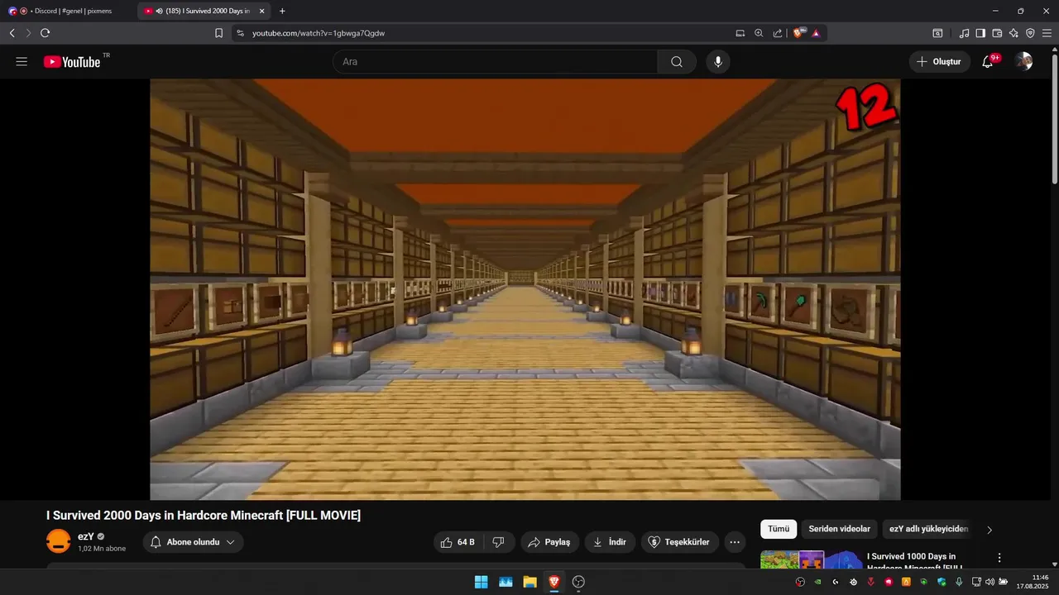
Task: Open Leo AI sparkle icon
Action: 1013,33
